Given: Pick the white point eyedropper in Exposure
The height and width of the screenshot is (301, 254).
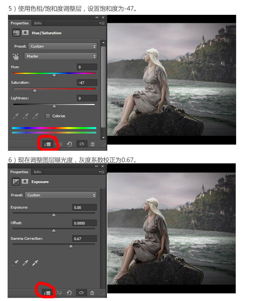Looking at the screenshot, I should 35,263.
